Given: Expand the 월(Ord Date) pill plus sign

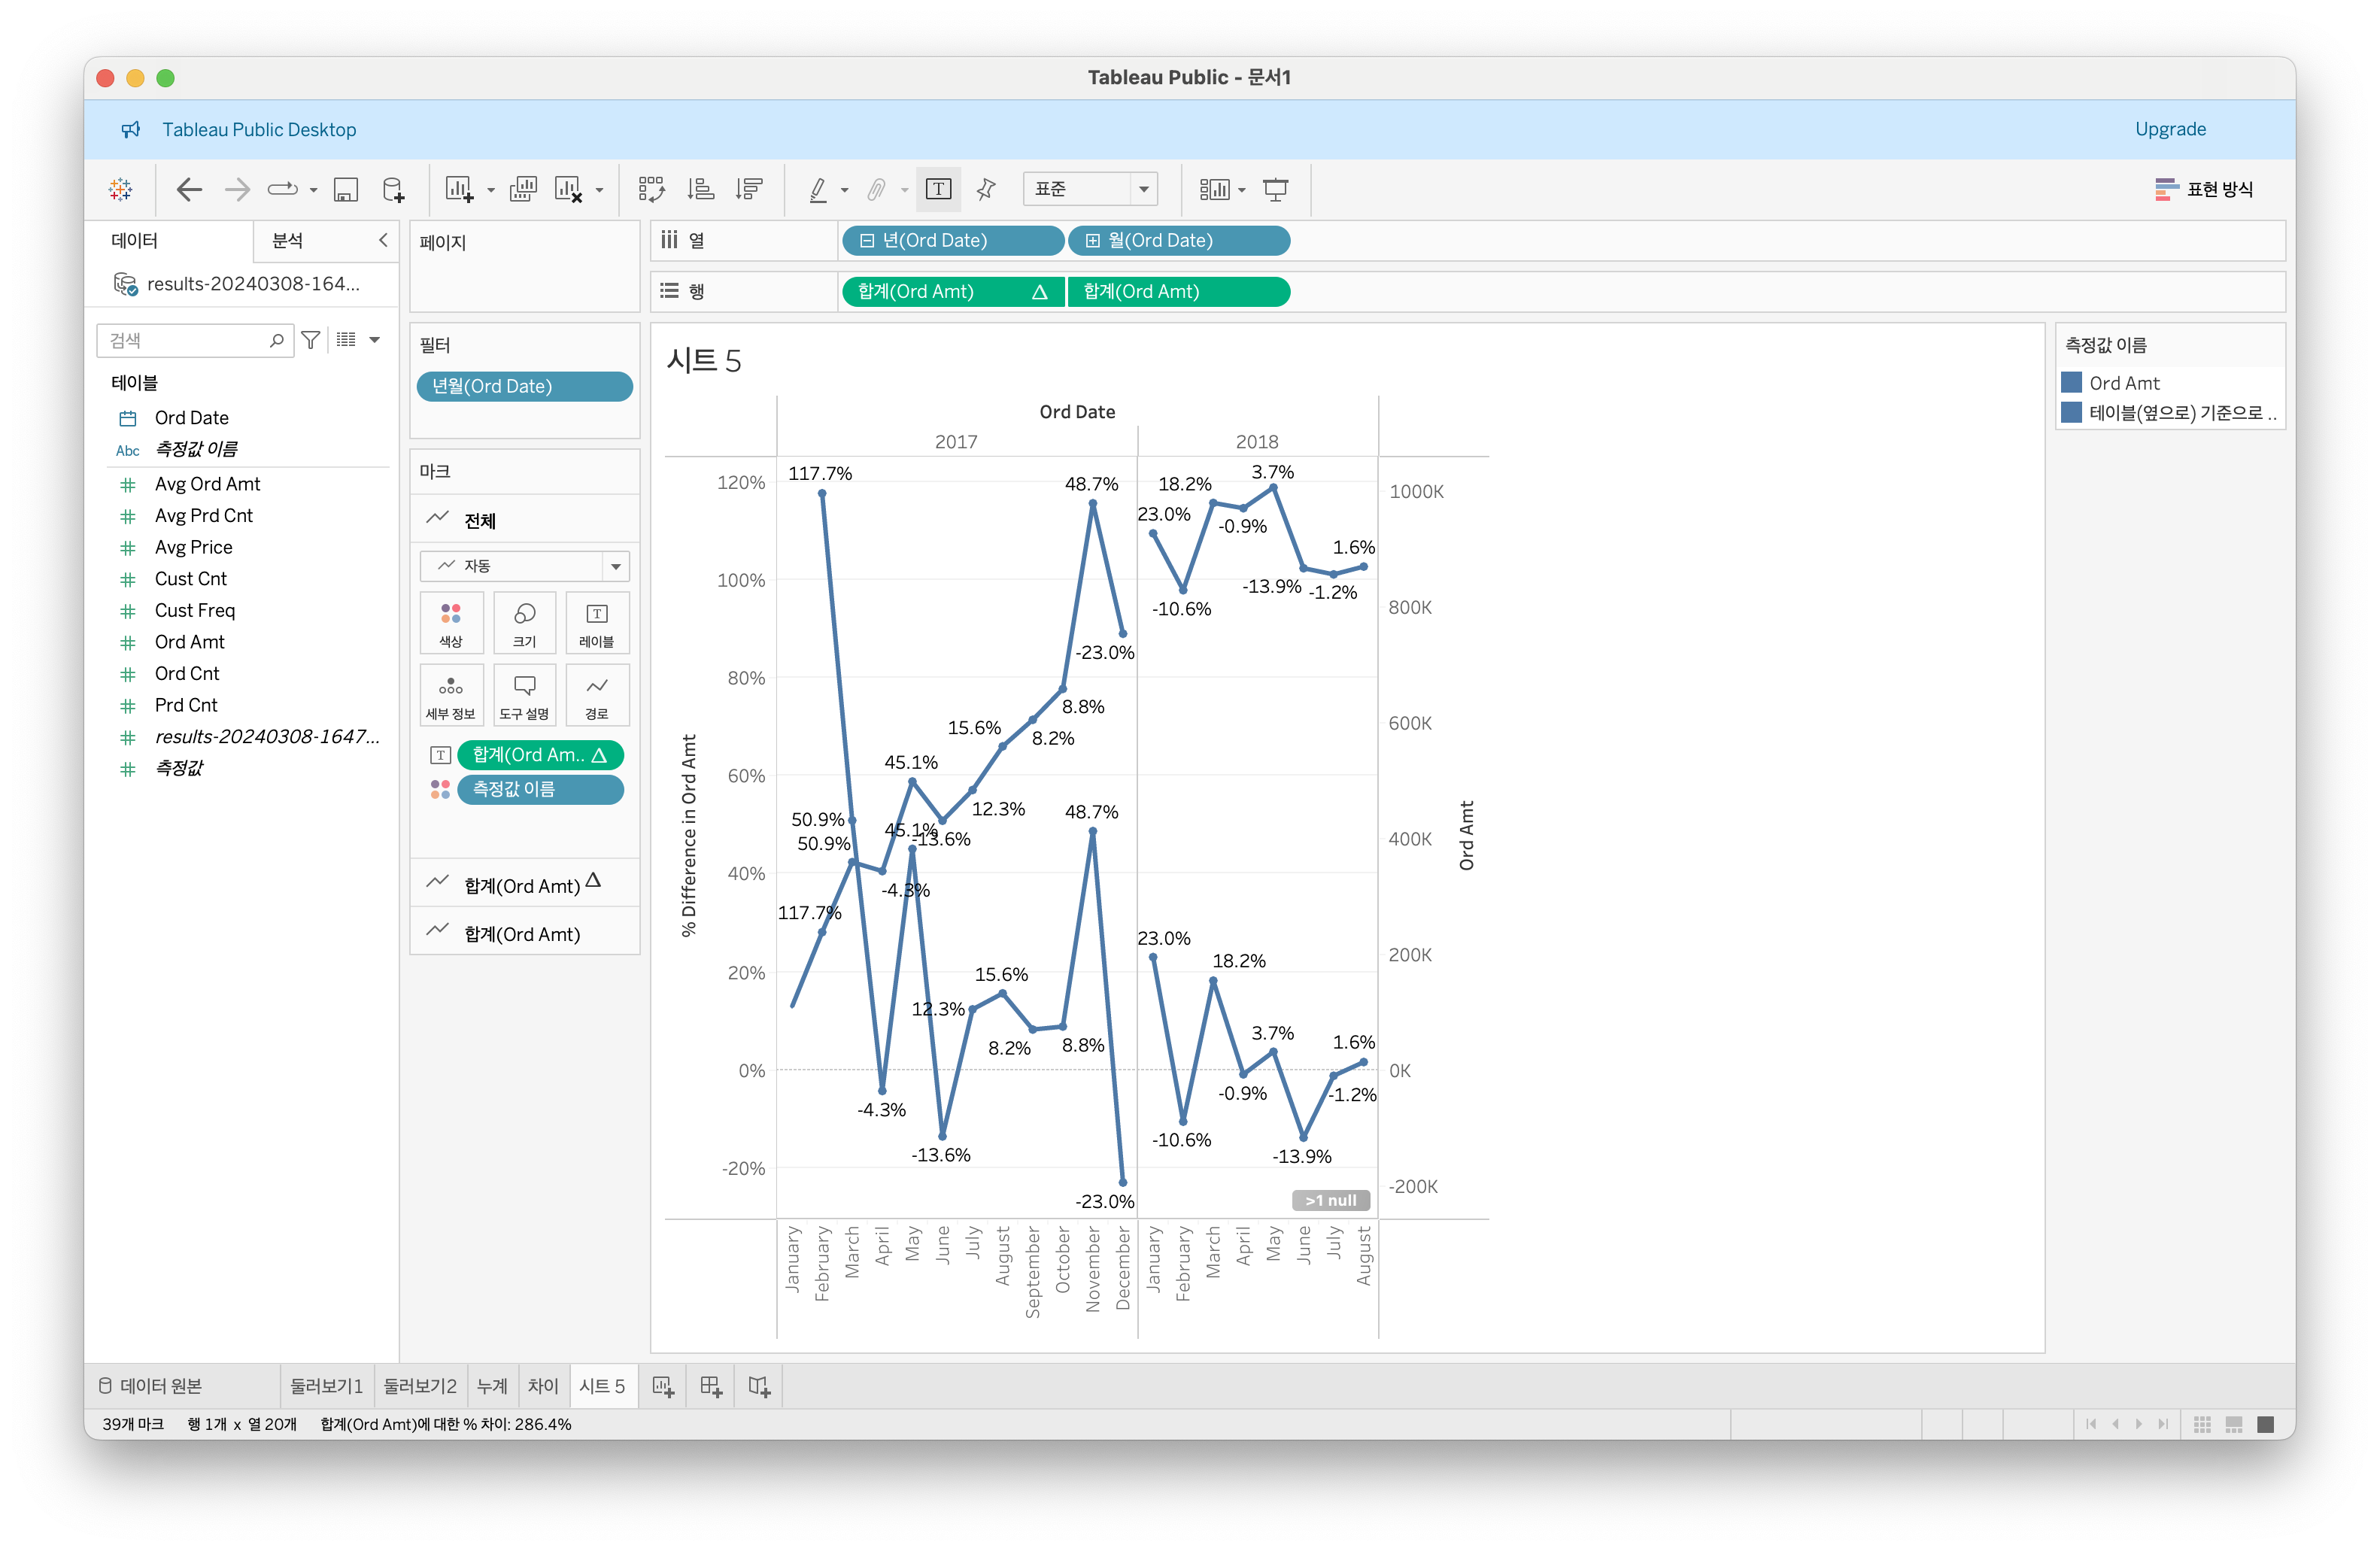Looking at the screenshot, I should [x=1092, y=241].
